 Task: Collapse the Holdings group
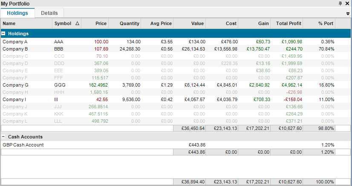(4, 33)
